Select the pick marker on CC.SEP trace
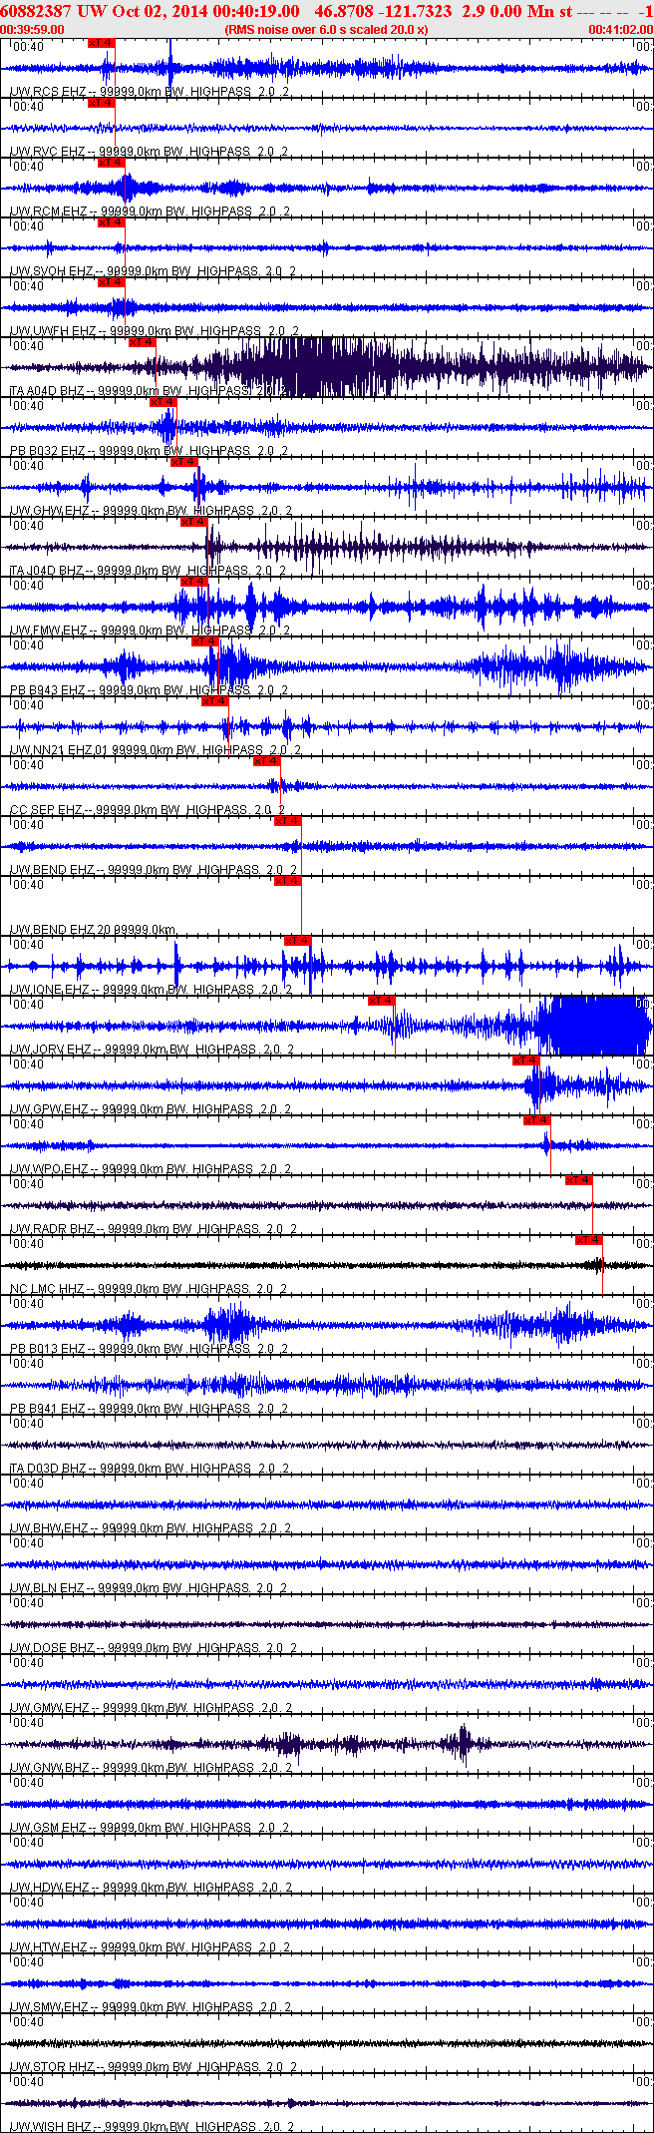This screenshot has height=2133, width=654. coord(267,761)
